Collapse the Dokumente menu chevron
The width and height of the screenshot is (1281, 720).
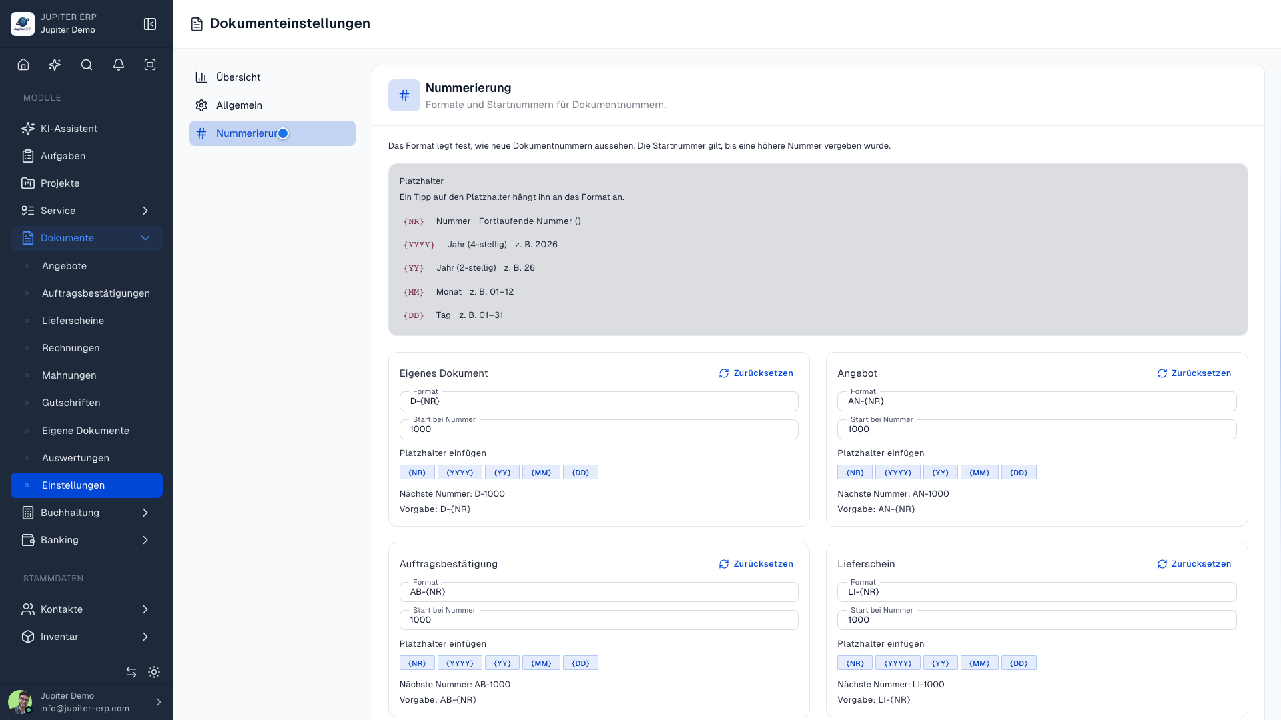click(145, 238)
